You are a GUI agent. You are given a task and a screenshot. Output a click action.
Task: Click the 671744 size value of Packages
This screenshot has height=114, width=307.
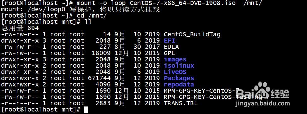99,78
